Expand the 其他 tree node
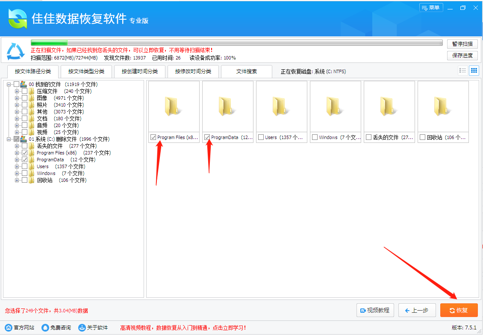Image resolution: width=483 pixels, height=335 pixels. [x=17, y=112]
